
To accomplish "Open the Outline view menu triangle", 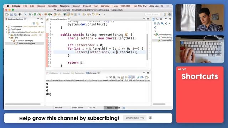I will [x=155, y=31].
